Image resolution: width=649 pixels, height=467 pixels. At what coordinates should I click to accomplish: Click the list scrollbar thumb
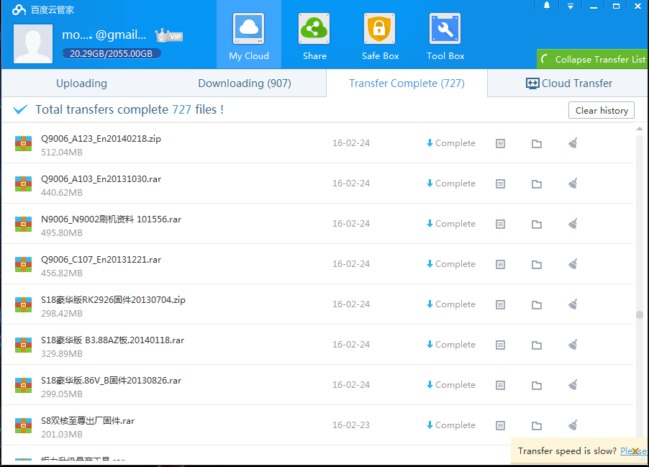tap(640, 315)
